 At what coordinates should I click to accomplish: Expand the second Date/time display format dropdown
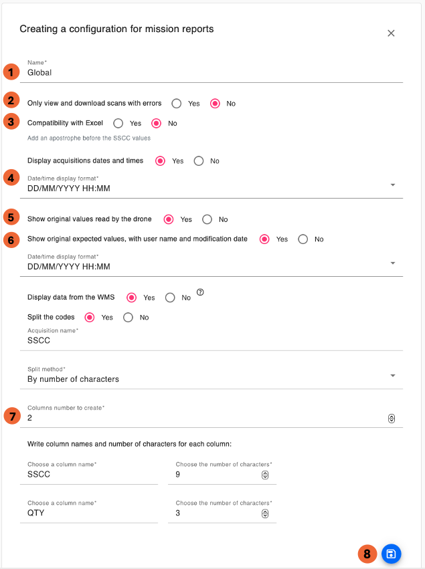click(x=392, y=263)
